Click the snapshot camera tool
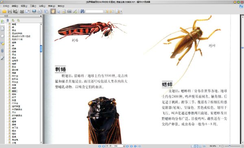This screenshot has height=148, width=244. (x=70, y=11)
